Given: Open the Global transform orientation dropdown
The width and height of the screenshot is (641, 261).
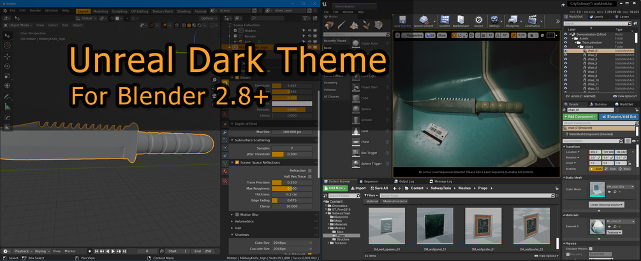Looking at the screenshot, I should [87, 18].
